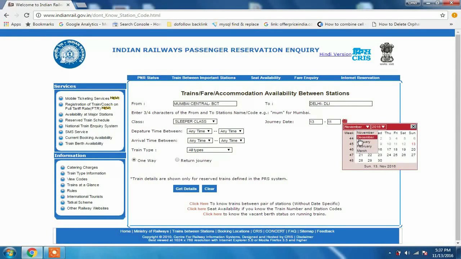Click the browser address bar URL
The width and height of the screenshot is (461, 259).
coord(102,15)
